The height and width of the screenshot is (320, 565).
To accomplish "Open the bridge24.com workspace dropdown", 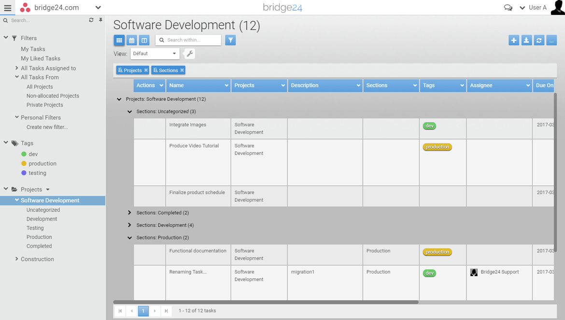I will (98, 8).
